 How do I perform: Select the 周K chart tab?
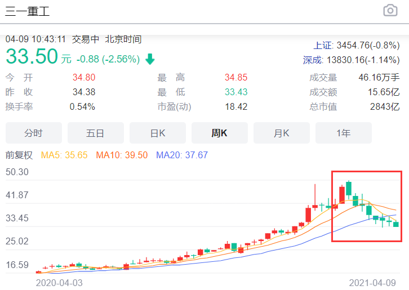[x=219, y=133]
